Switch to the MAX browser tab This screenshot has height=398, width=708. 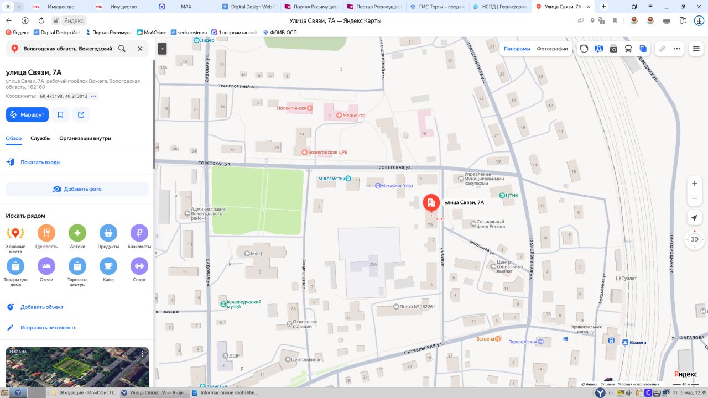(x=186, y=7)
